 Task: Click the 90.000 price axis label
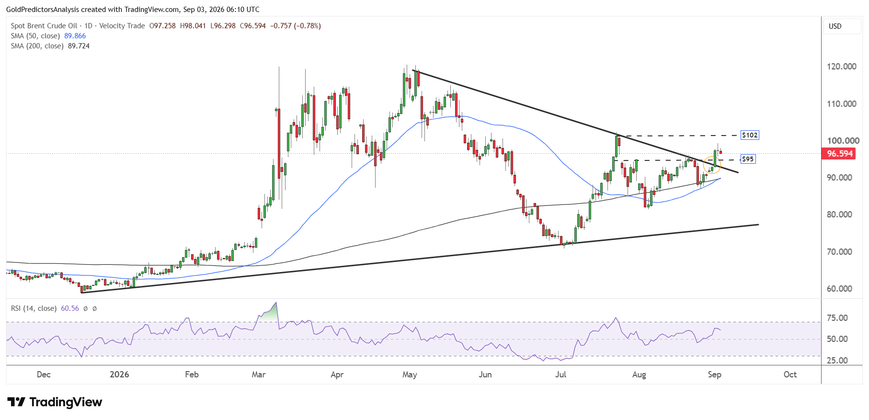(x=839, y=177)
